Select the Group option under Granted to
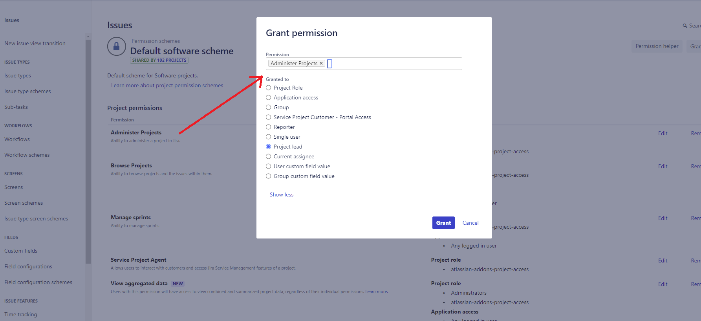Image resolution: width=701 pixels, height=321 pixels. pos(268,107)
